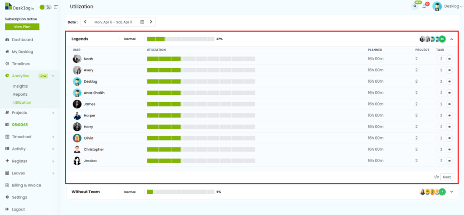This screenshot has width=464, height=215.
Task: Collapse the Legends team section
Action: 451,39
